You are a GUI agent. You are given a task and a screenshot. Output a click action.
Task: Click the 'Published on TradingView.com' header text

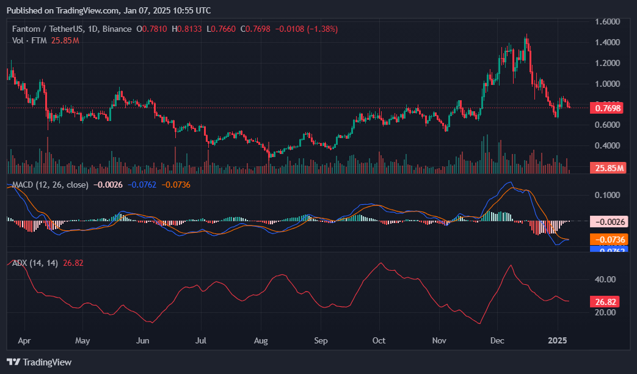pos(63,10)
